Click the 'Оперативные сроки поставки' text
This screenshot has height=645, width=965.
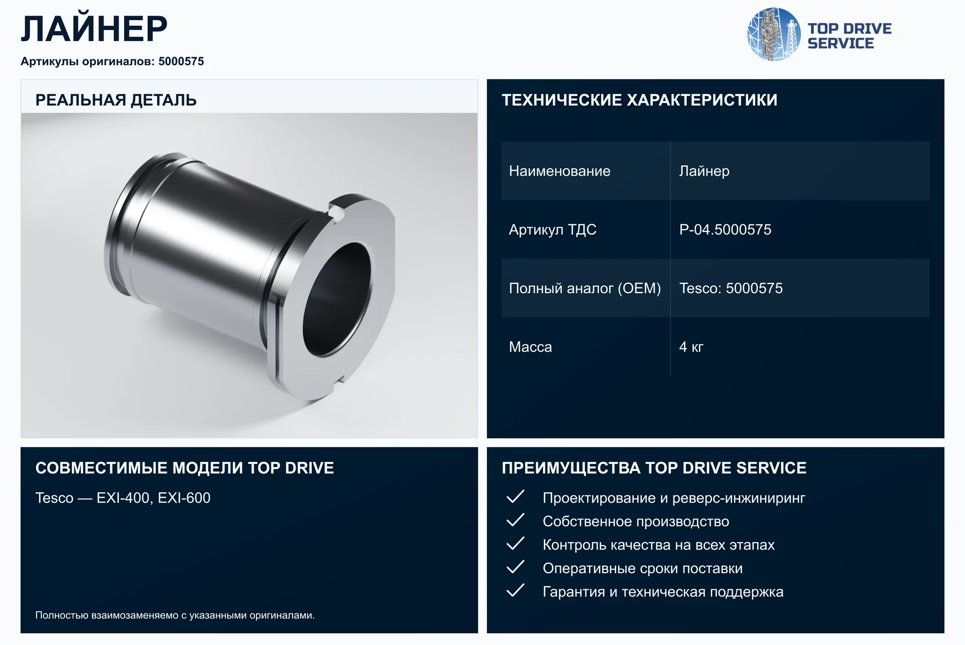[x=642, y=569]
